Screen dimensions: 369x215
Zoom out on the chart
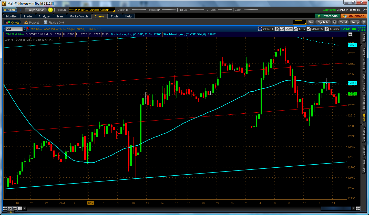tap(15, 208)
